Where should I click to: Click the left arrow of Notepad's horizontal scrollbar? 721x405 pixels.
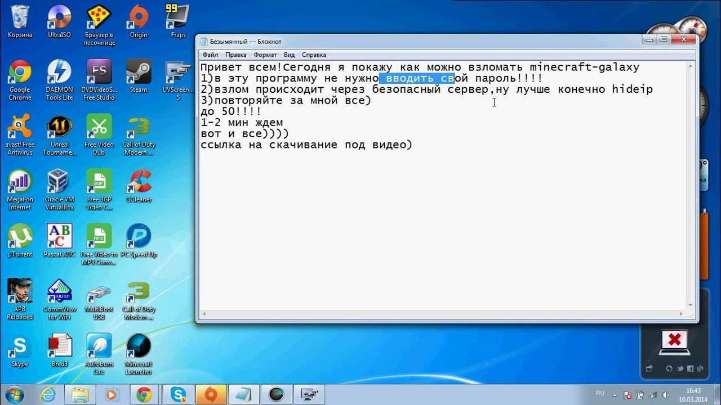coord(204,314)
